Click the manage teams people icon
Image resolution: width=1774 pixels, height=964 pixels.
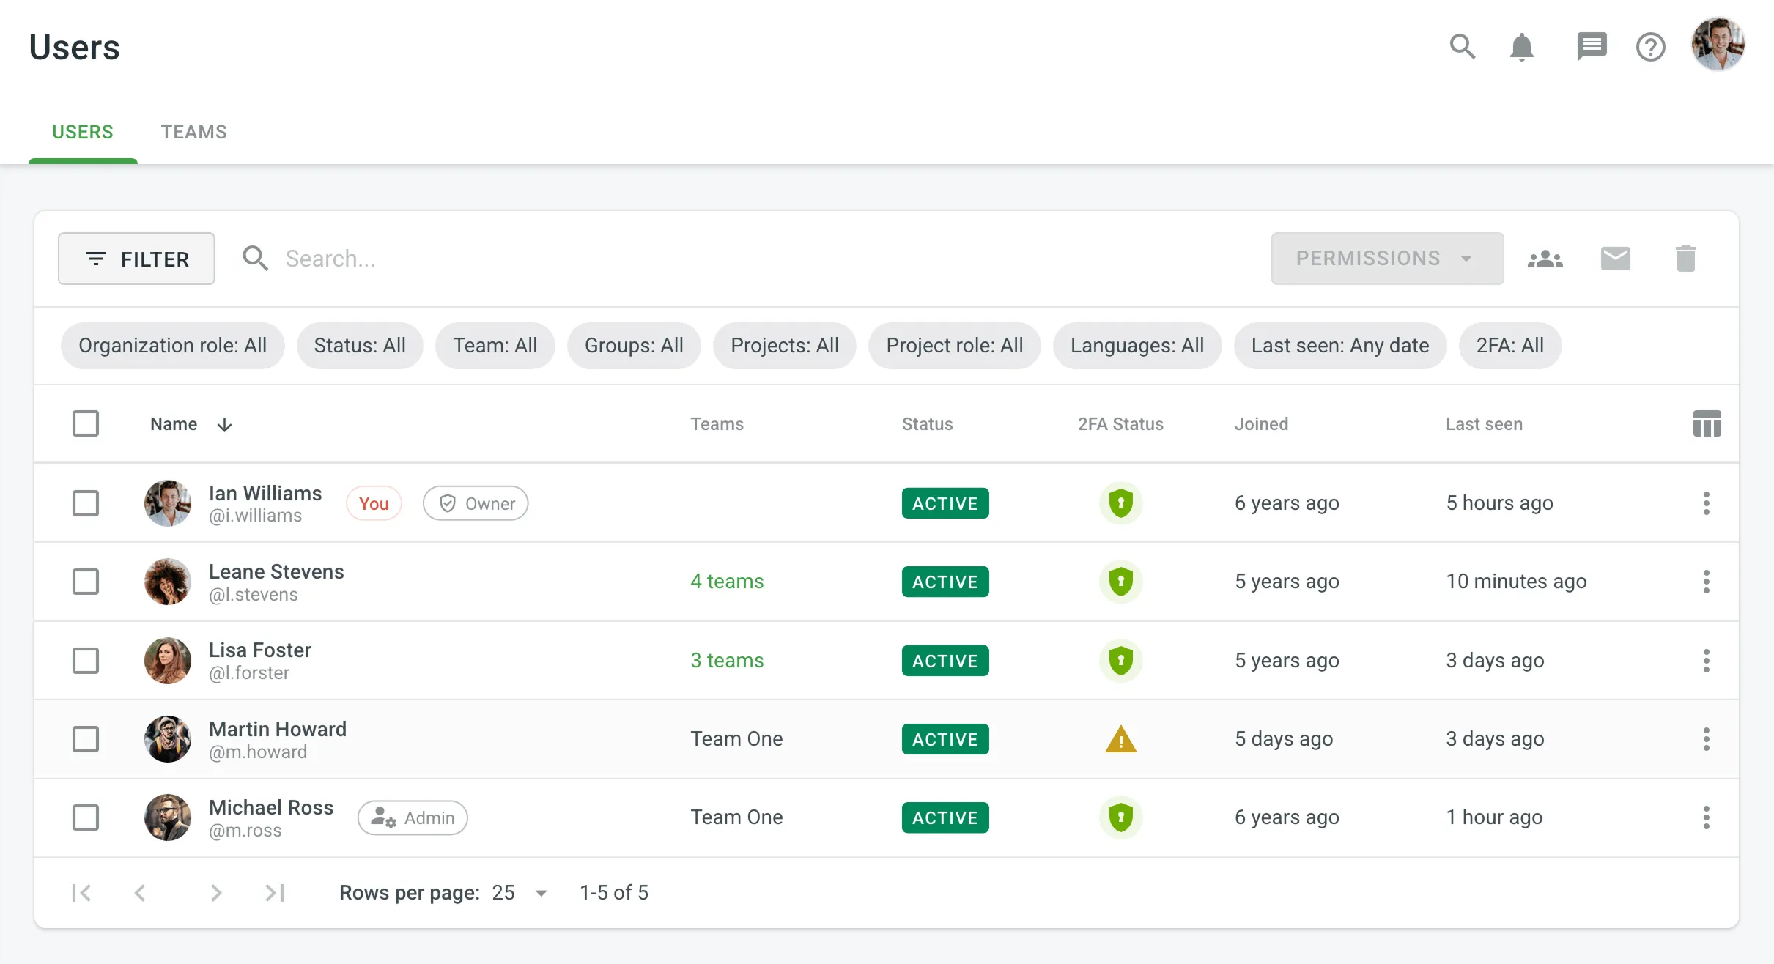pos(1545,258)
